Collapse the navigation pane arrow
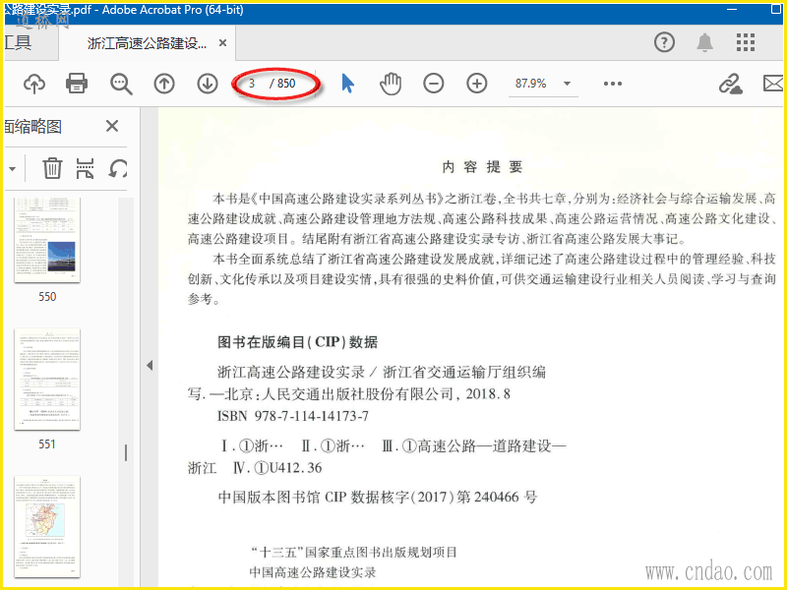This screenshot has height=590, width=787. click(x=150, y=365)
